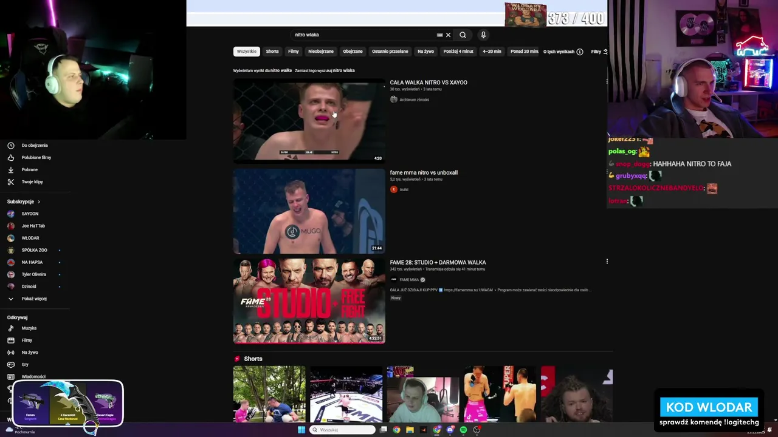The image size is (778, 437).
Task: Open first Shorts thumbnail with park fight
Action: 269,394
